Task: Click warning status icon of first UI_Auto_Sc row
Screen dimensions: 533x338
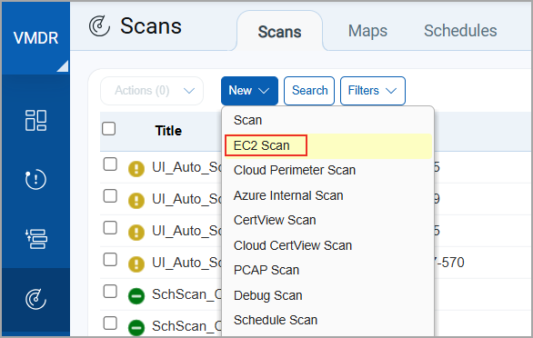Action: coord(136,169)
